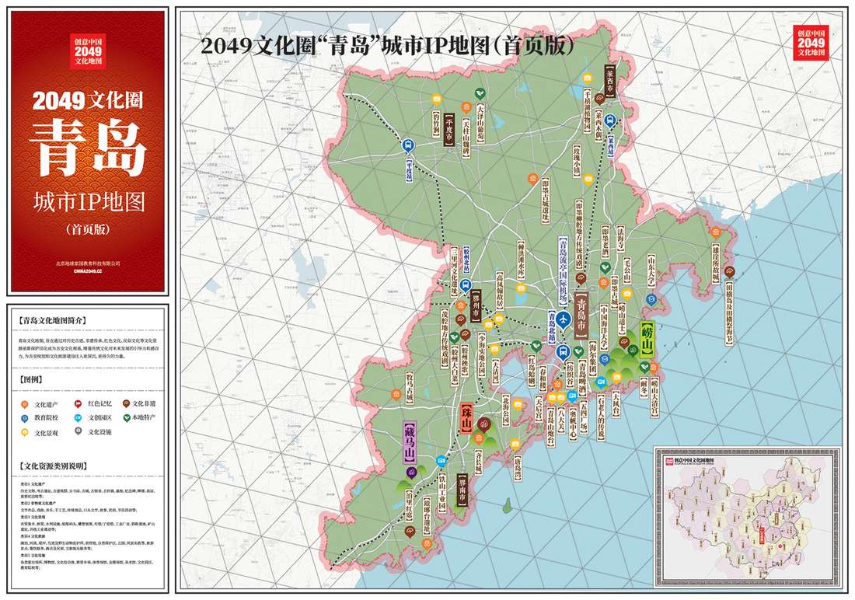Screen dimensions: 855x600
Task: Click the yellow marker above 唐岛湾
Action: tap(515, 444)
